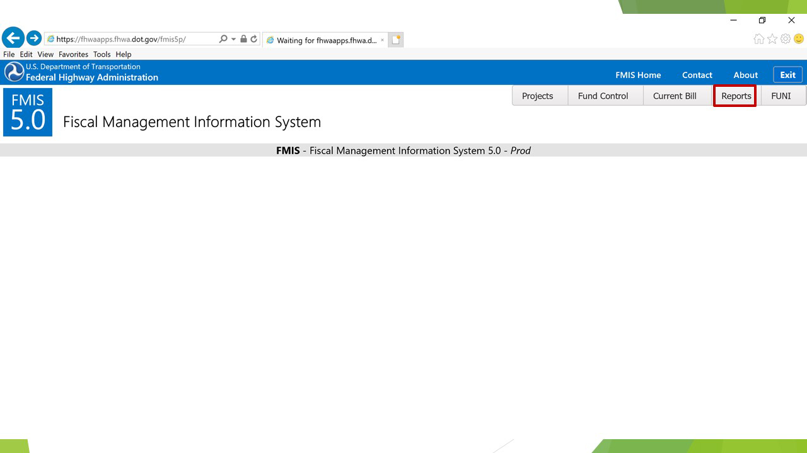
Task: Open the Tools menu
Action: click(102, 55)
